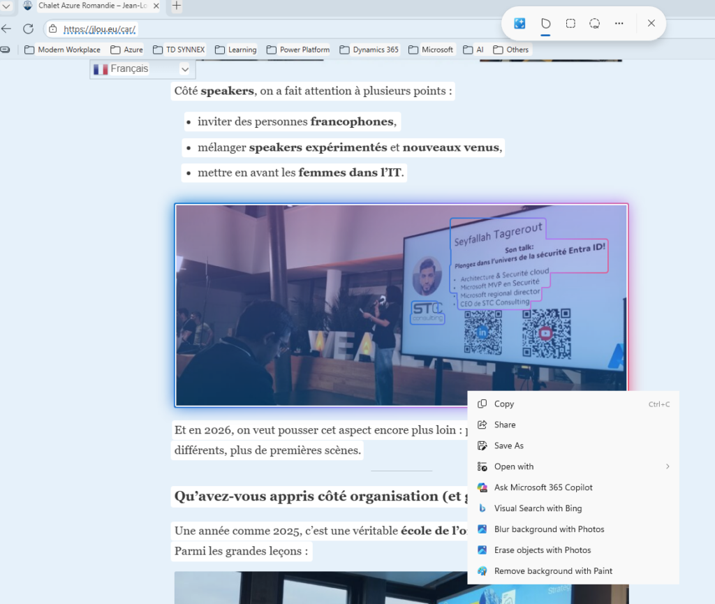Pick the lasso selection tool
The width and height of the screenshot is (715, 604).
click(x=595, y=23)
